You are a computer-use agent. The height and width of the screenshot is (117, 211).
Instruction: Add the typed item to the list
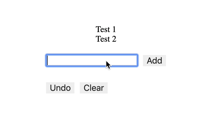(154, 61)
